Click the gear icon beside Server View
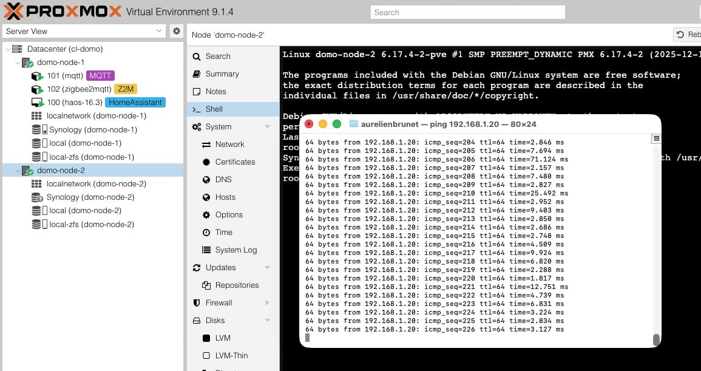 tap(176, 31)
